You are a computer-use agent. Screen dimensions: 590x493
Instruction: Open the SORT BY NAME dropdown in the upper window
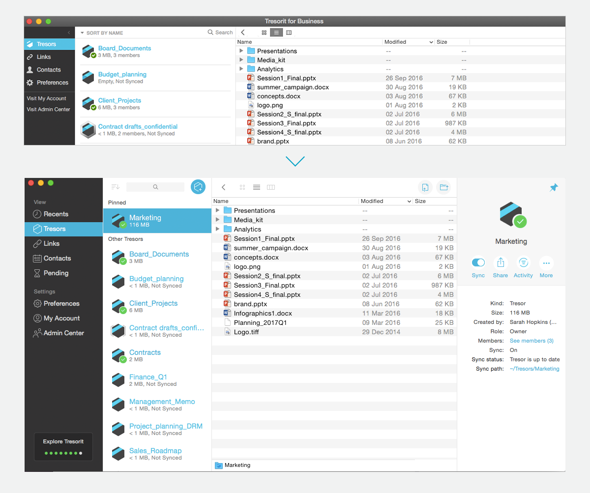click(102, 33)
